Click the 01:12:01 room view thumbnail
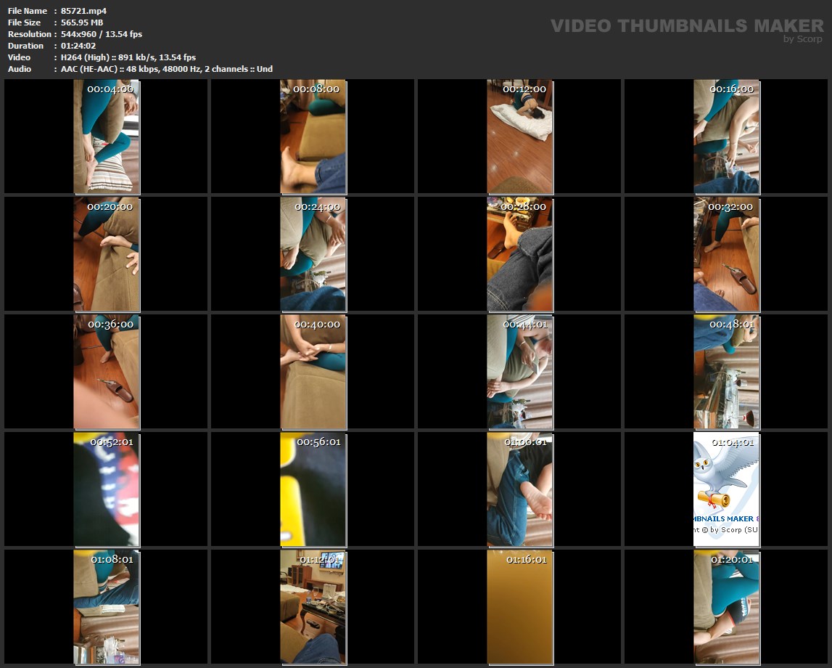The height and width of the screenshot is (668, 832). tap(313, 607)
